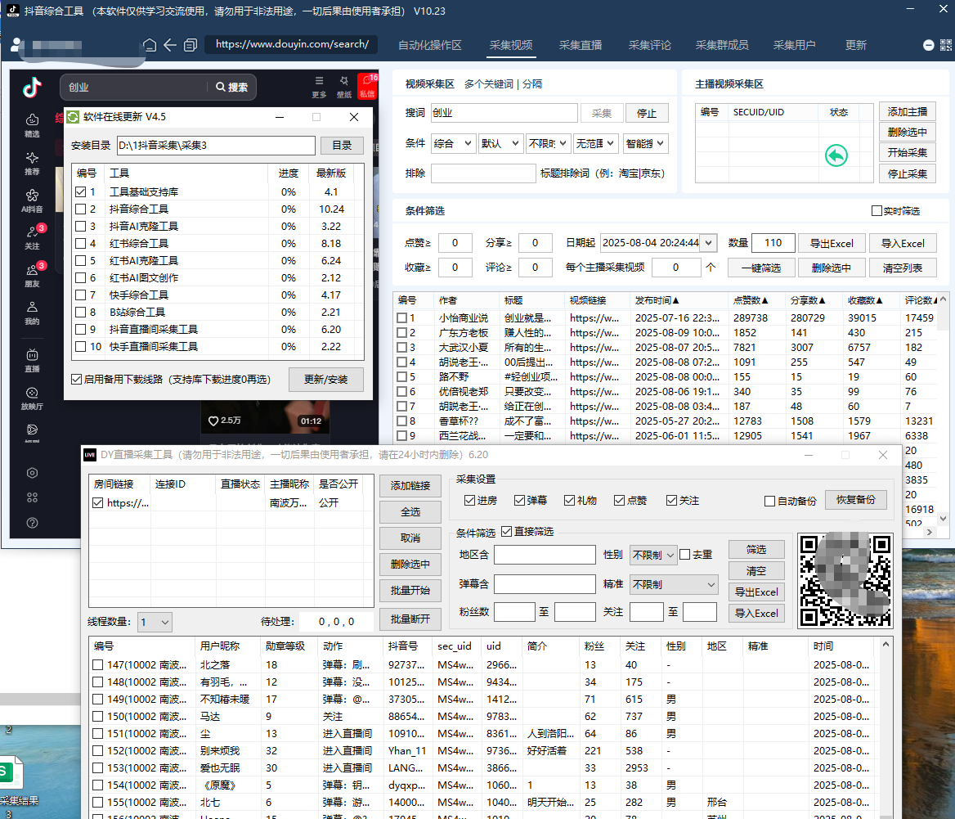Open 直播 live icon in the Douyin sidebar
The image size is (955, 819).
(32, 361)
